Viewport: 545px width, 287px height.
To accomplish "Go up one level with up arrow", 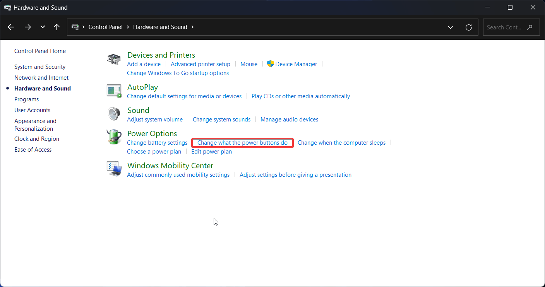I will click(x=57, y=27).
